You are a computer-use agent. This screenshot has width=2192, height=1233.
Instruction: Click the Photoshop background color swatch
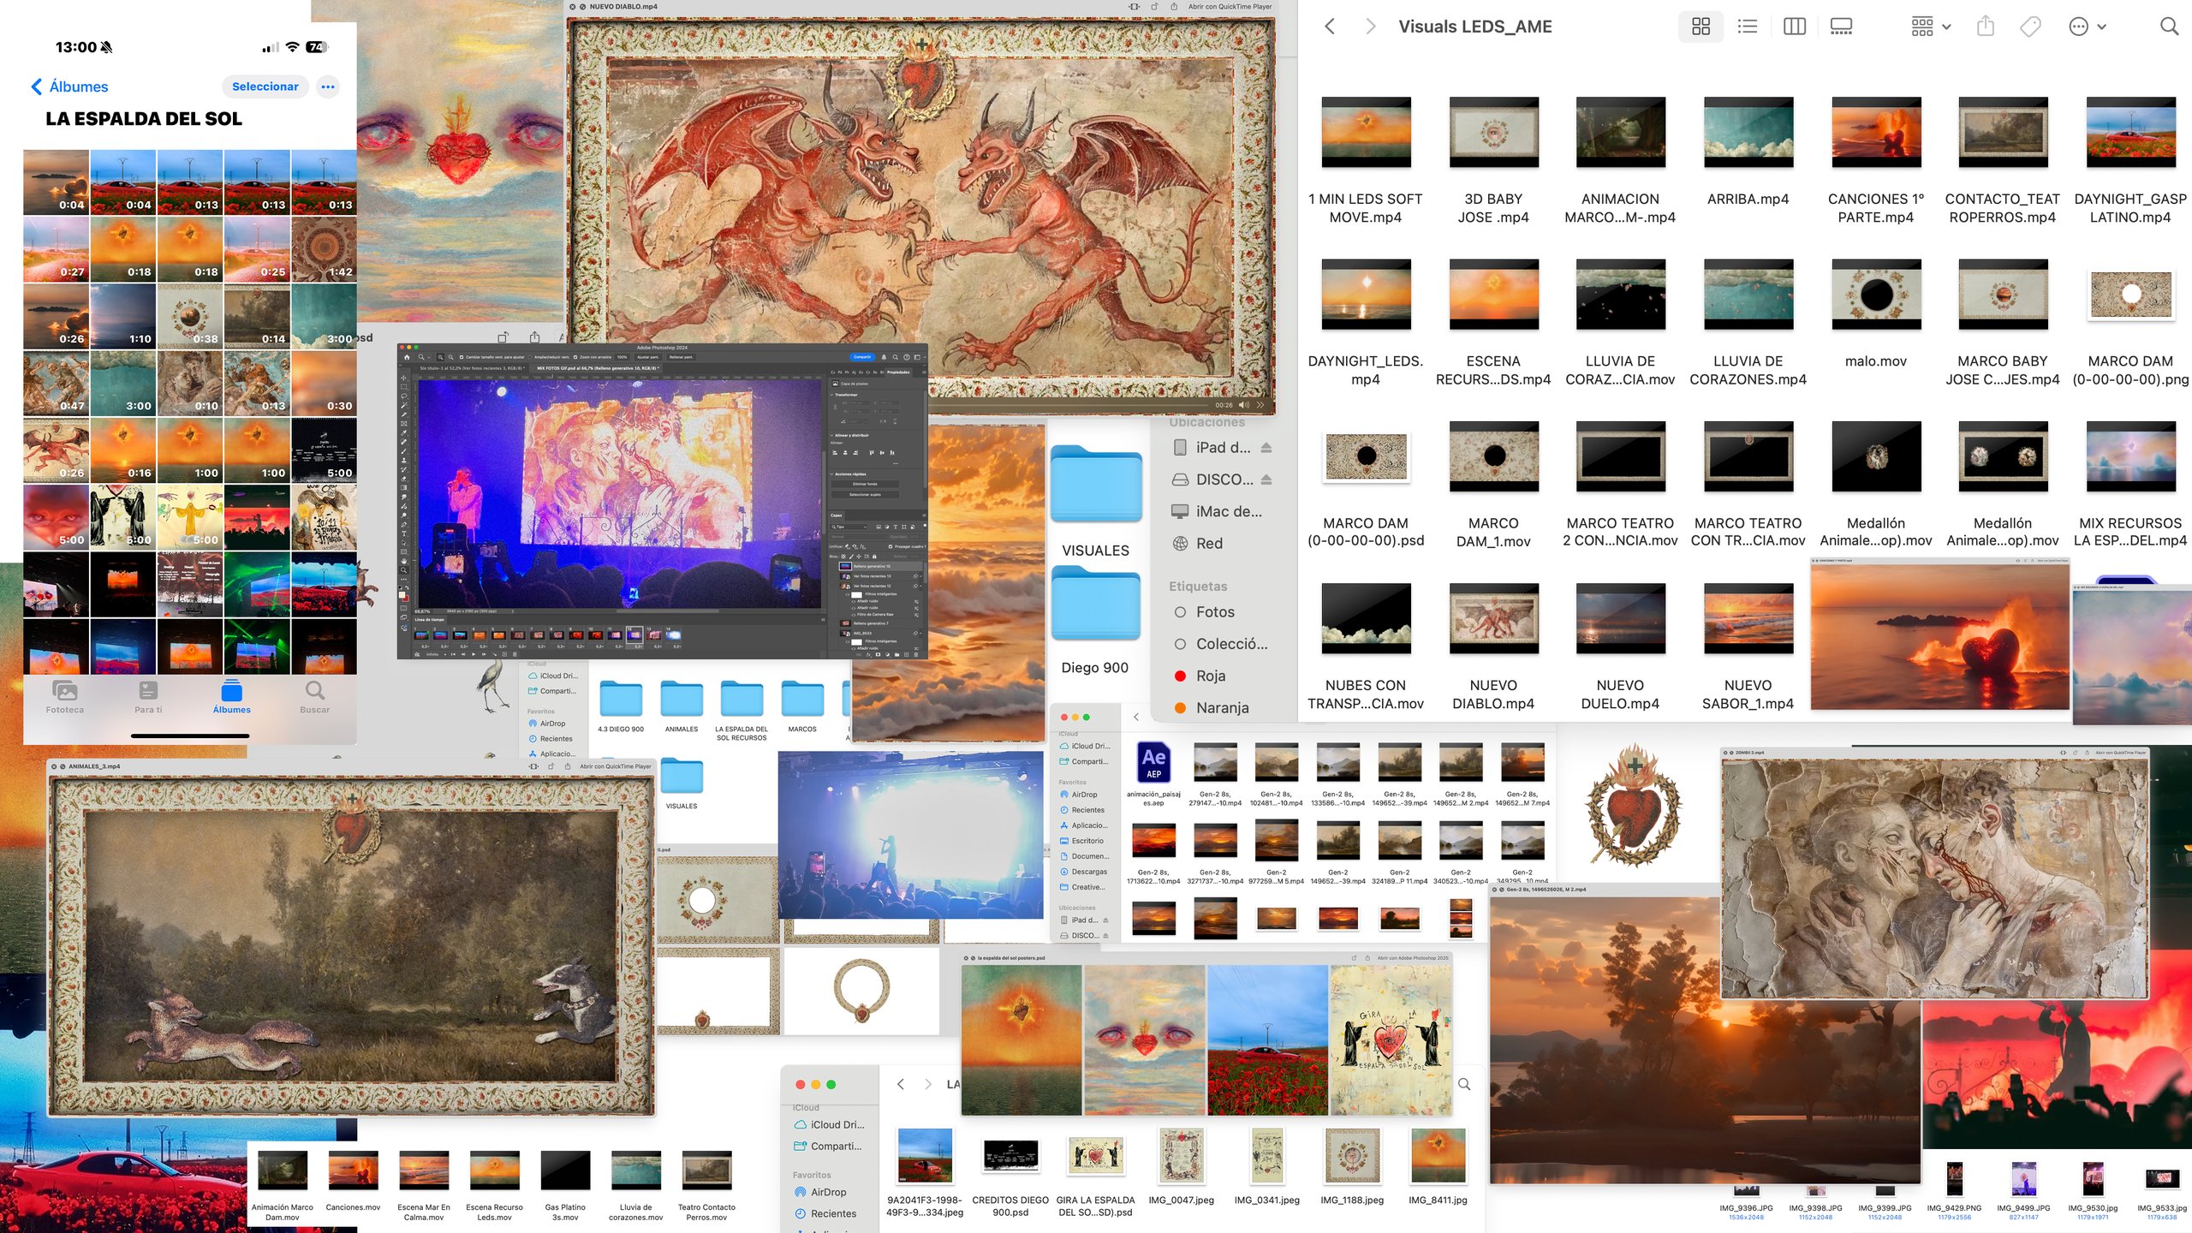[x=407, y=599]
